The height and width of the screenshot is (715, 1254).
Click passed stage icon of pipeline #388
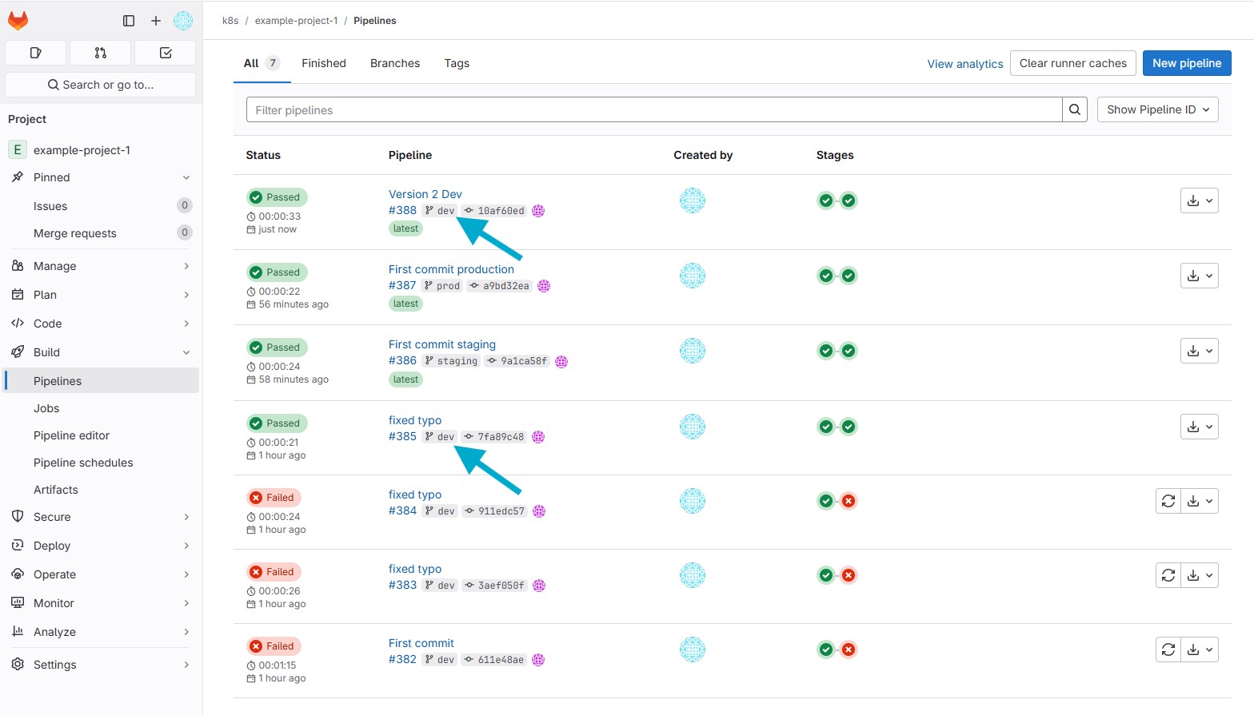point(826,201)
